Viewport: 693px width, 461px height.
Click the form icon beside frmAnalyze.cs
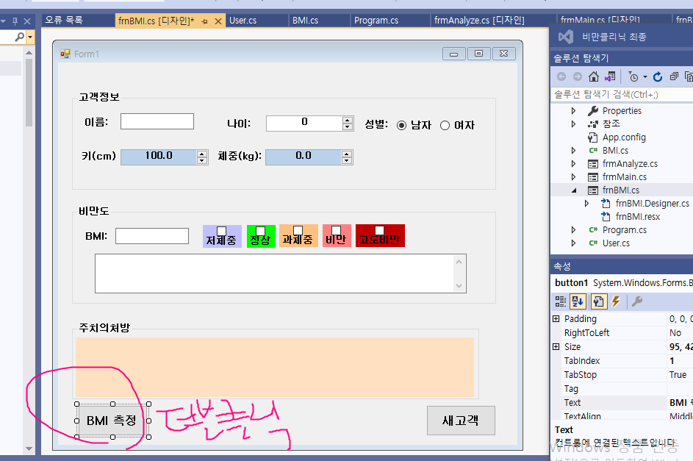[592, 164]
